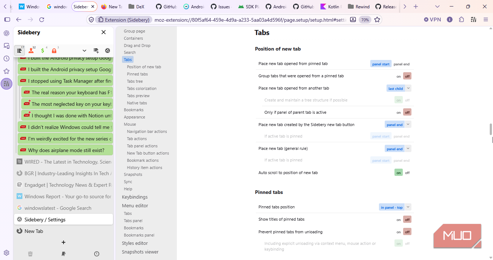Open Styles editor in the settings navigation

135,243
